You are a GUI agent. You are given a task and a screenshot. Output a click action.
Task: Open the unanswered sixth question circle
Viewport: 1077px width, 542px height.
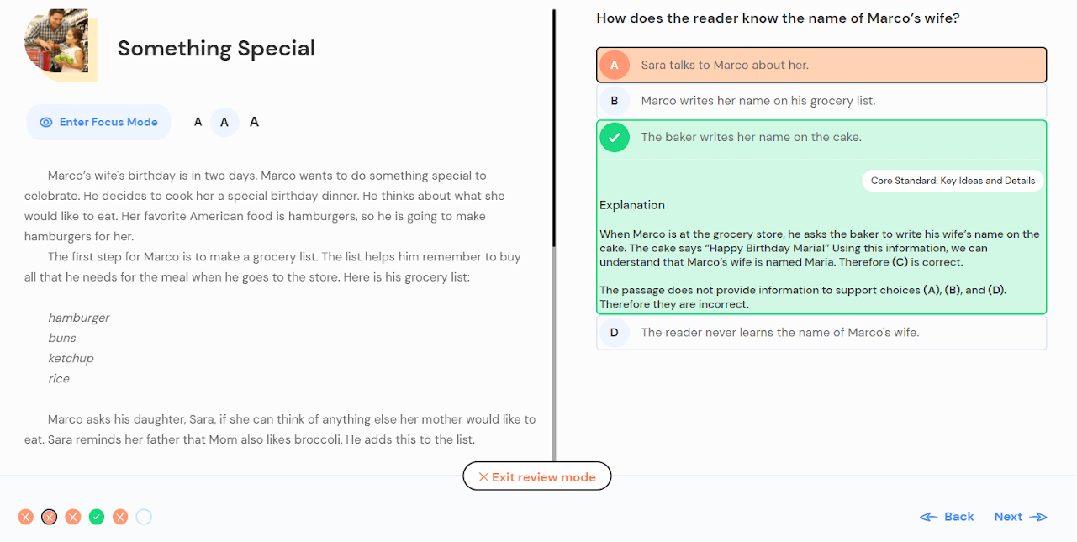144,517
